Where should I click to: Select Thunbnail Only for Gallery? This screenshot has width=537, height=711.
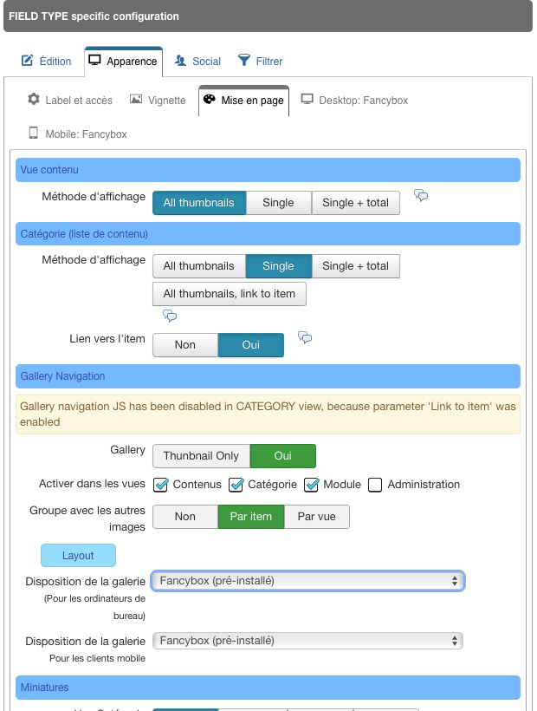201,456
